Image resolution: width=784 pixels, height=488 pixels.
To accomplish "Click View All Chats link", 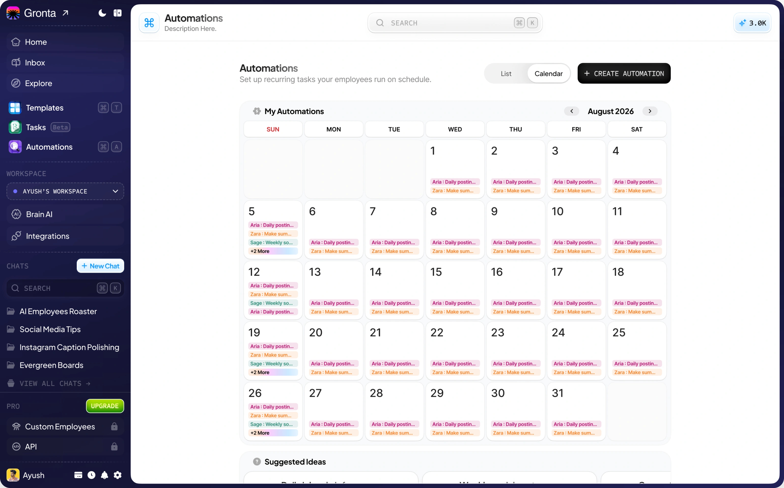I will coord(48,384).
